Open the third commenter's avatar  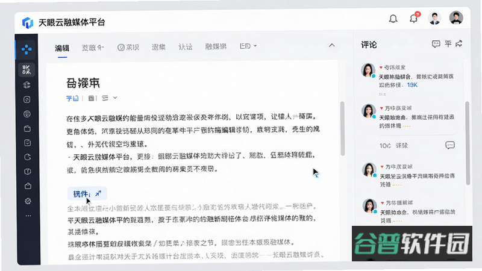click(369, 170)
